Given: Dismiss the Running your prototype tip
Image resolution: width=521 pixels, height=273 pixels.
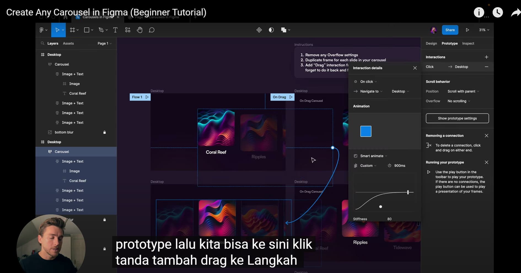Looking at the screenshot, I should click(x=487, y=162).
